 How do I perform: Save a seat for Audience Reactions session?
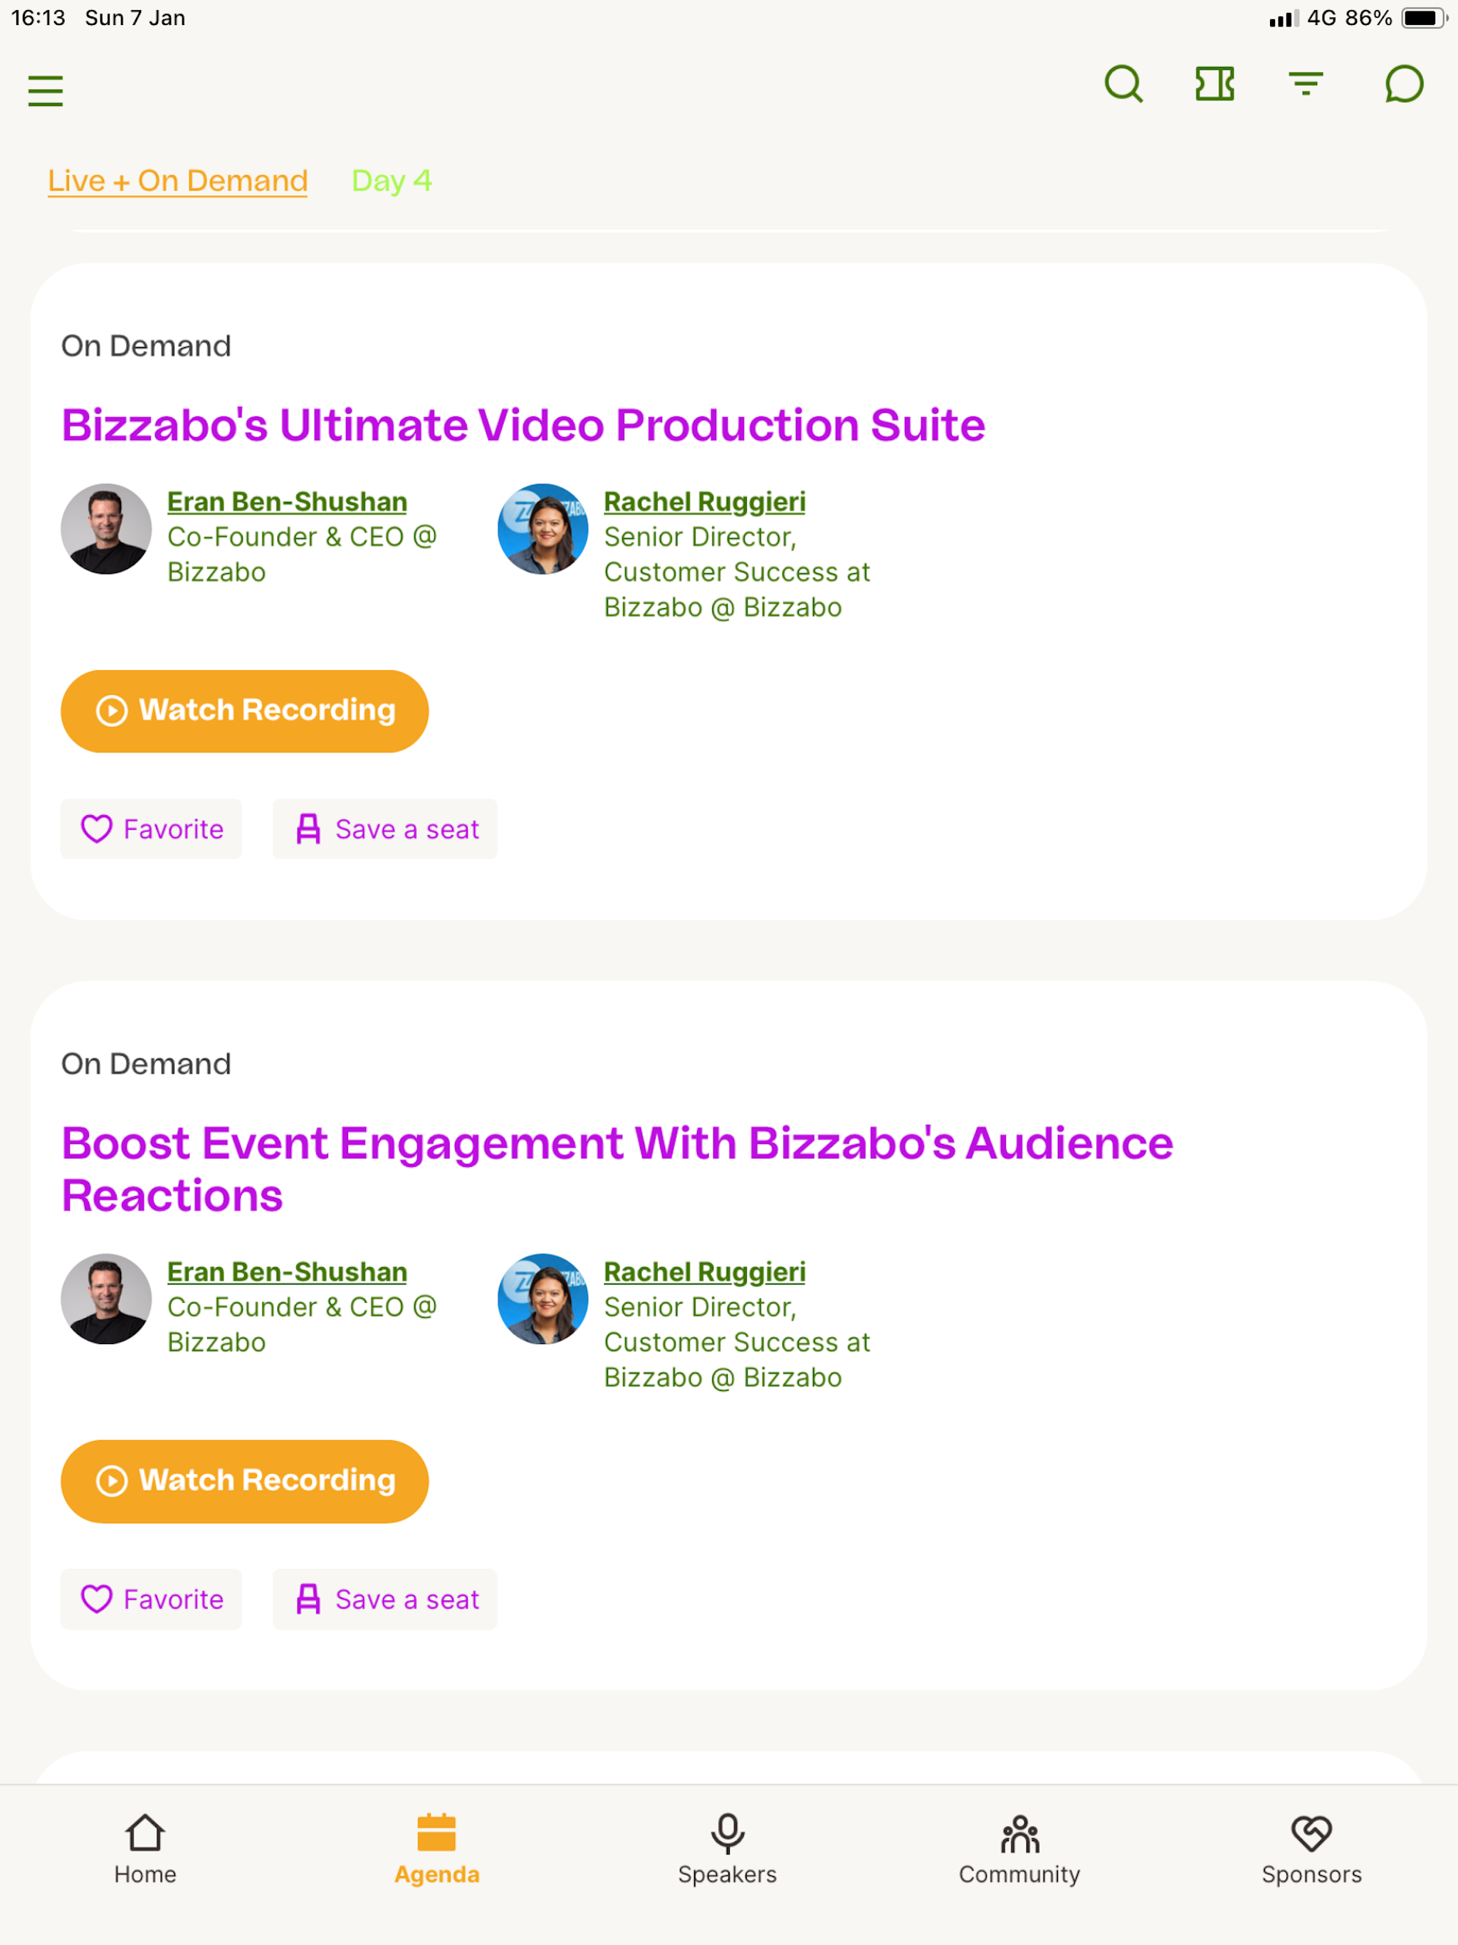pos(385,1600)
